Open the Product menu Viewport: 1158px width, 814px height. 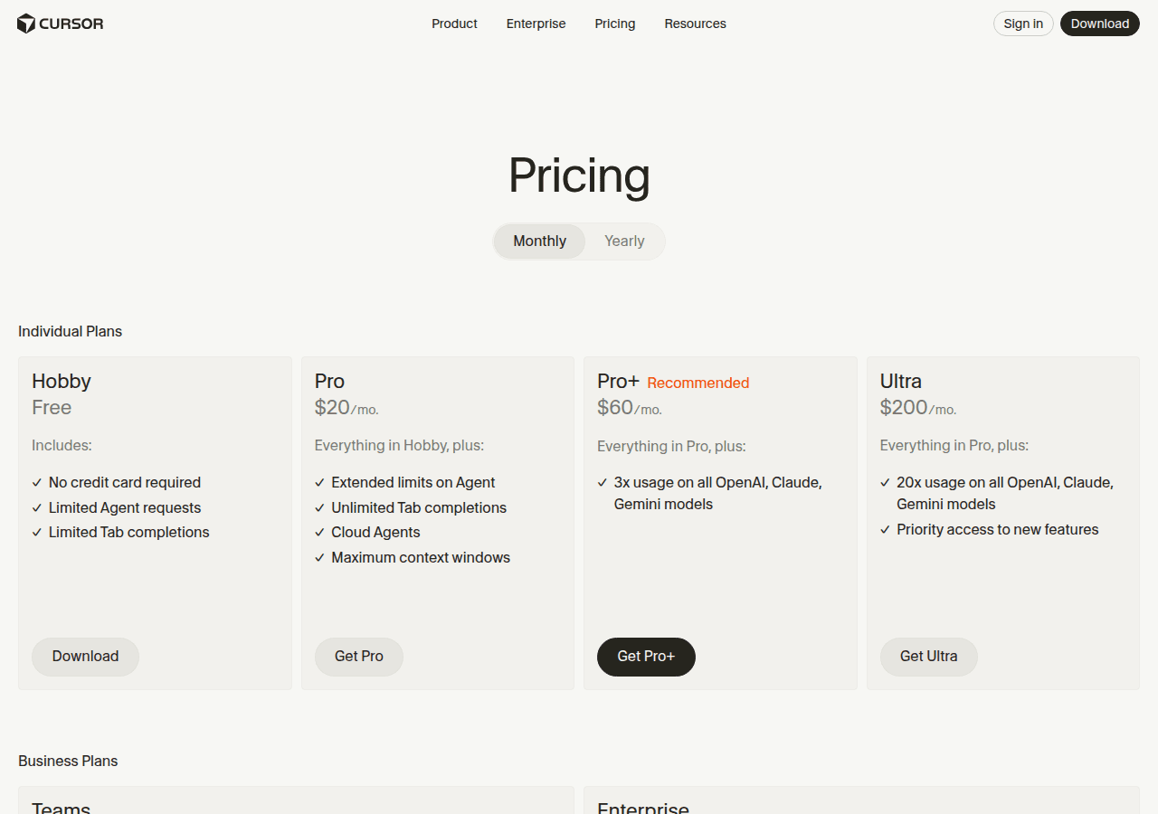tap(453, 24)
